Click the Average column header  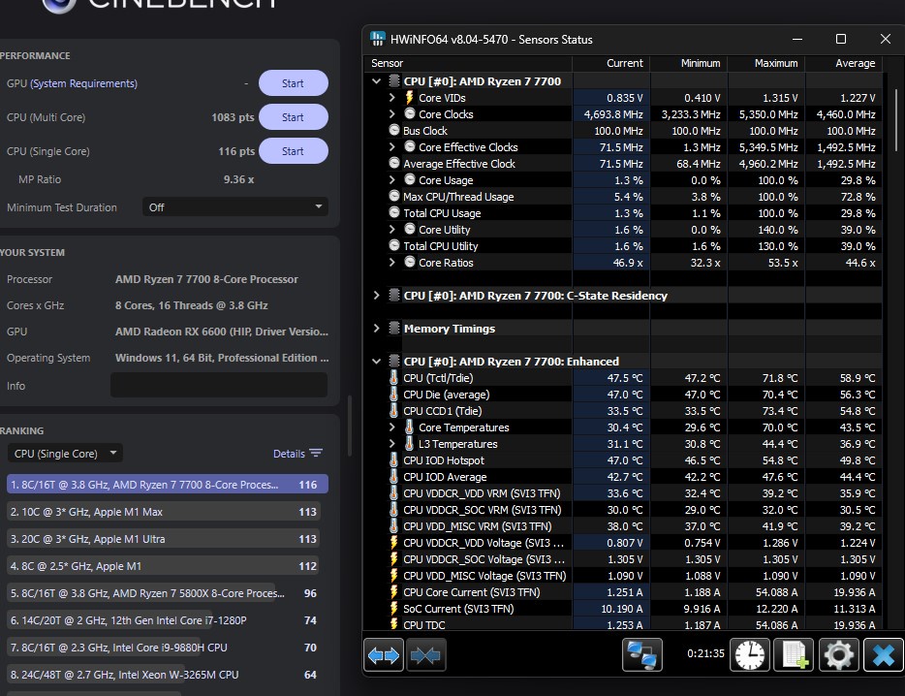(x=844, y=63)
